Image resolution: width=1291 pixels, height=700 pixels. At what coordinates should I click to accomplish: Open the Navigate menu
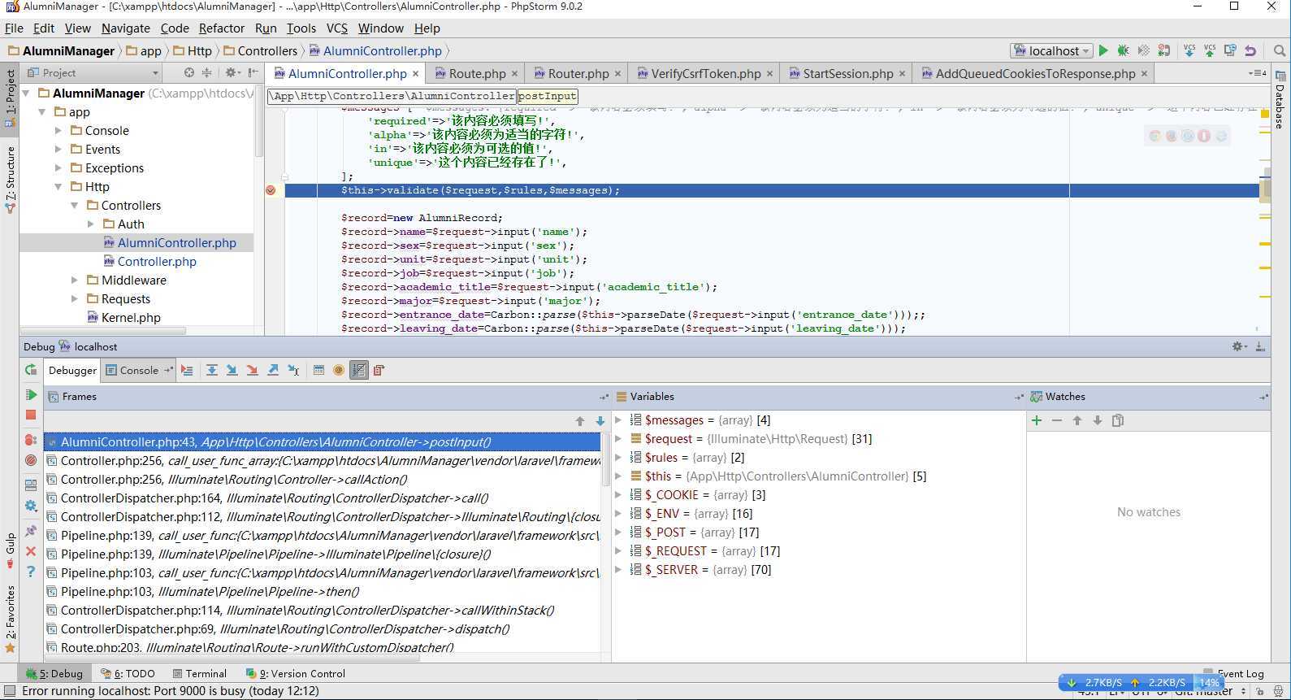(125, 28)
